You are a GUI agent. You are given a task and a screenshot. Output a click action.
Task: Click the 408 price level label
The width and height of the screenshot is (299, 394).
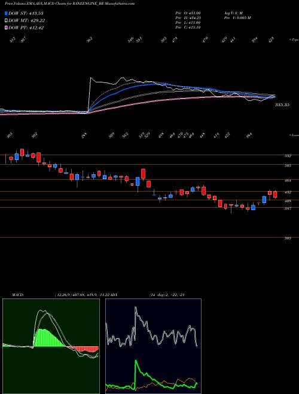point(288,201)
